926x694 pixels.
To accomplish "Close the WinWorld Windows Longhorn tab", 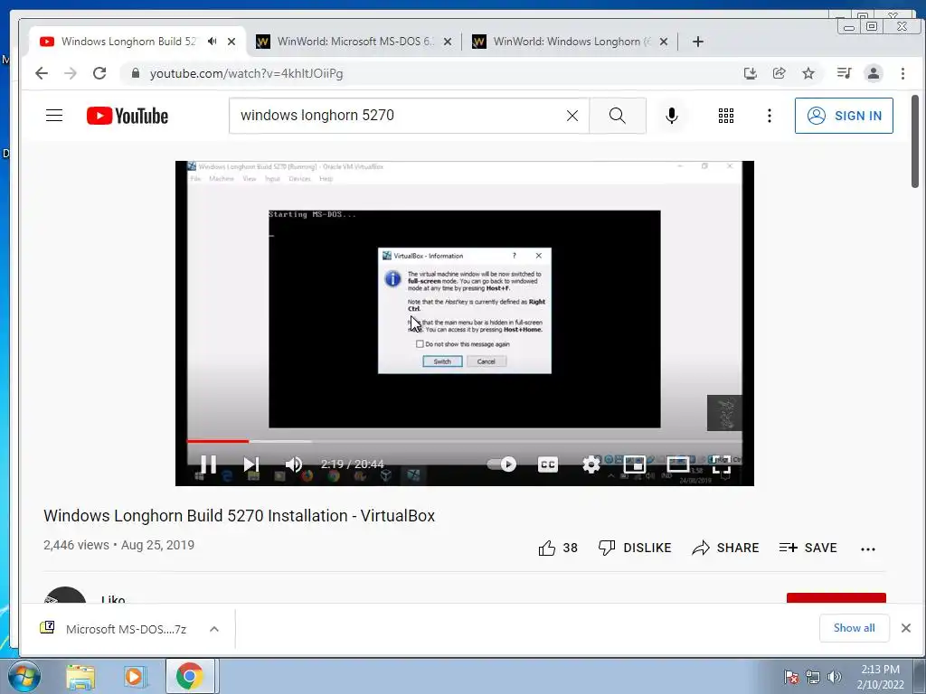I will pos(663,42).
